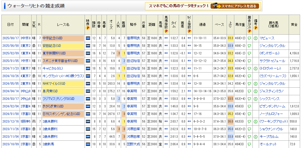Open remarks icon for NHKマイルC(GI)
Image resolution: width=302 pixels, height=148 pixels.
pos(255,84)
